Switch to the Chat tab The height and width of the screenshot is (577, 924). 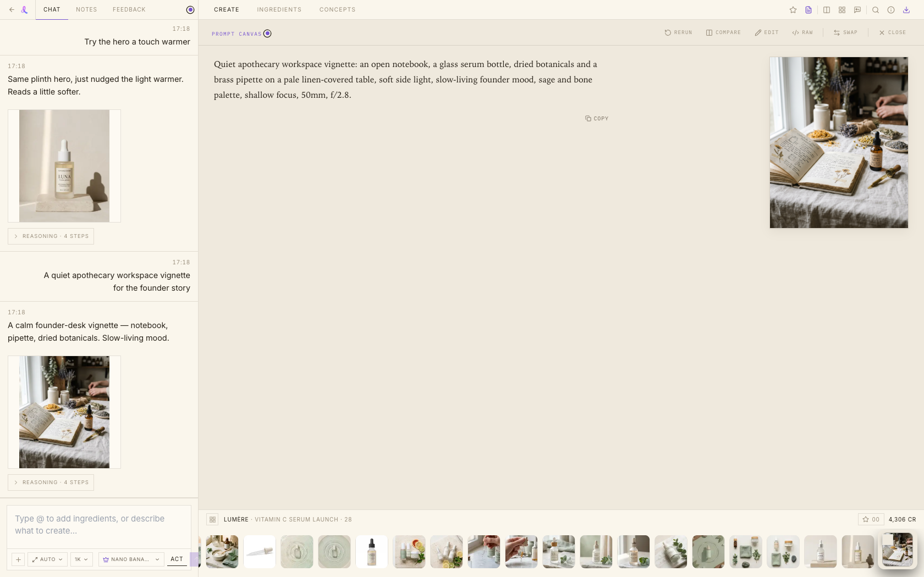(52, 10)
